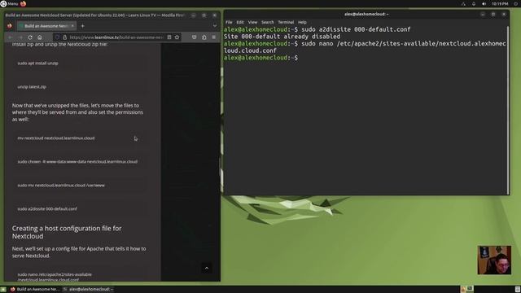
Task: Click the Firefox view icon beside tab
Action: (x=10, y=25)
